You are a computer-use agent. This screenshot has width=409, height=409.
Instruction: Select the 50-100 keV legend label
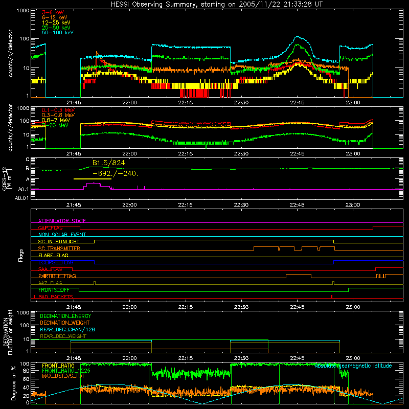58,33
